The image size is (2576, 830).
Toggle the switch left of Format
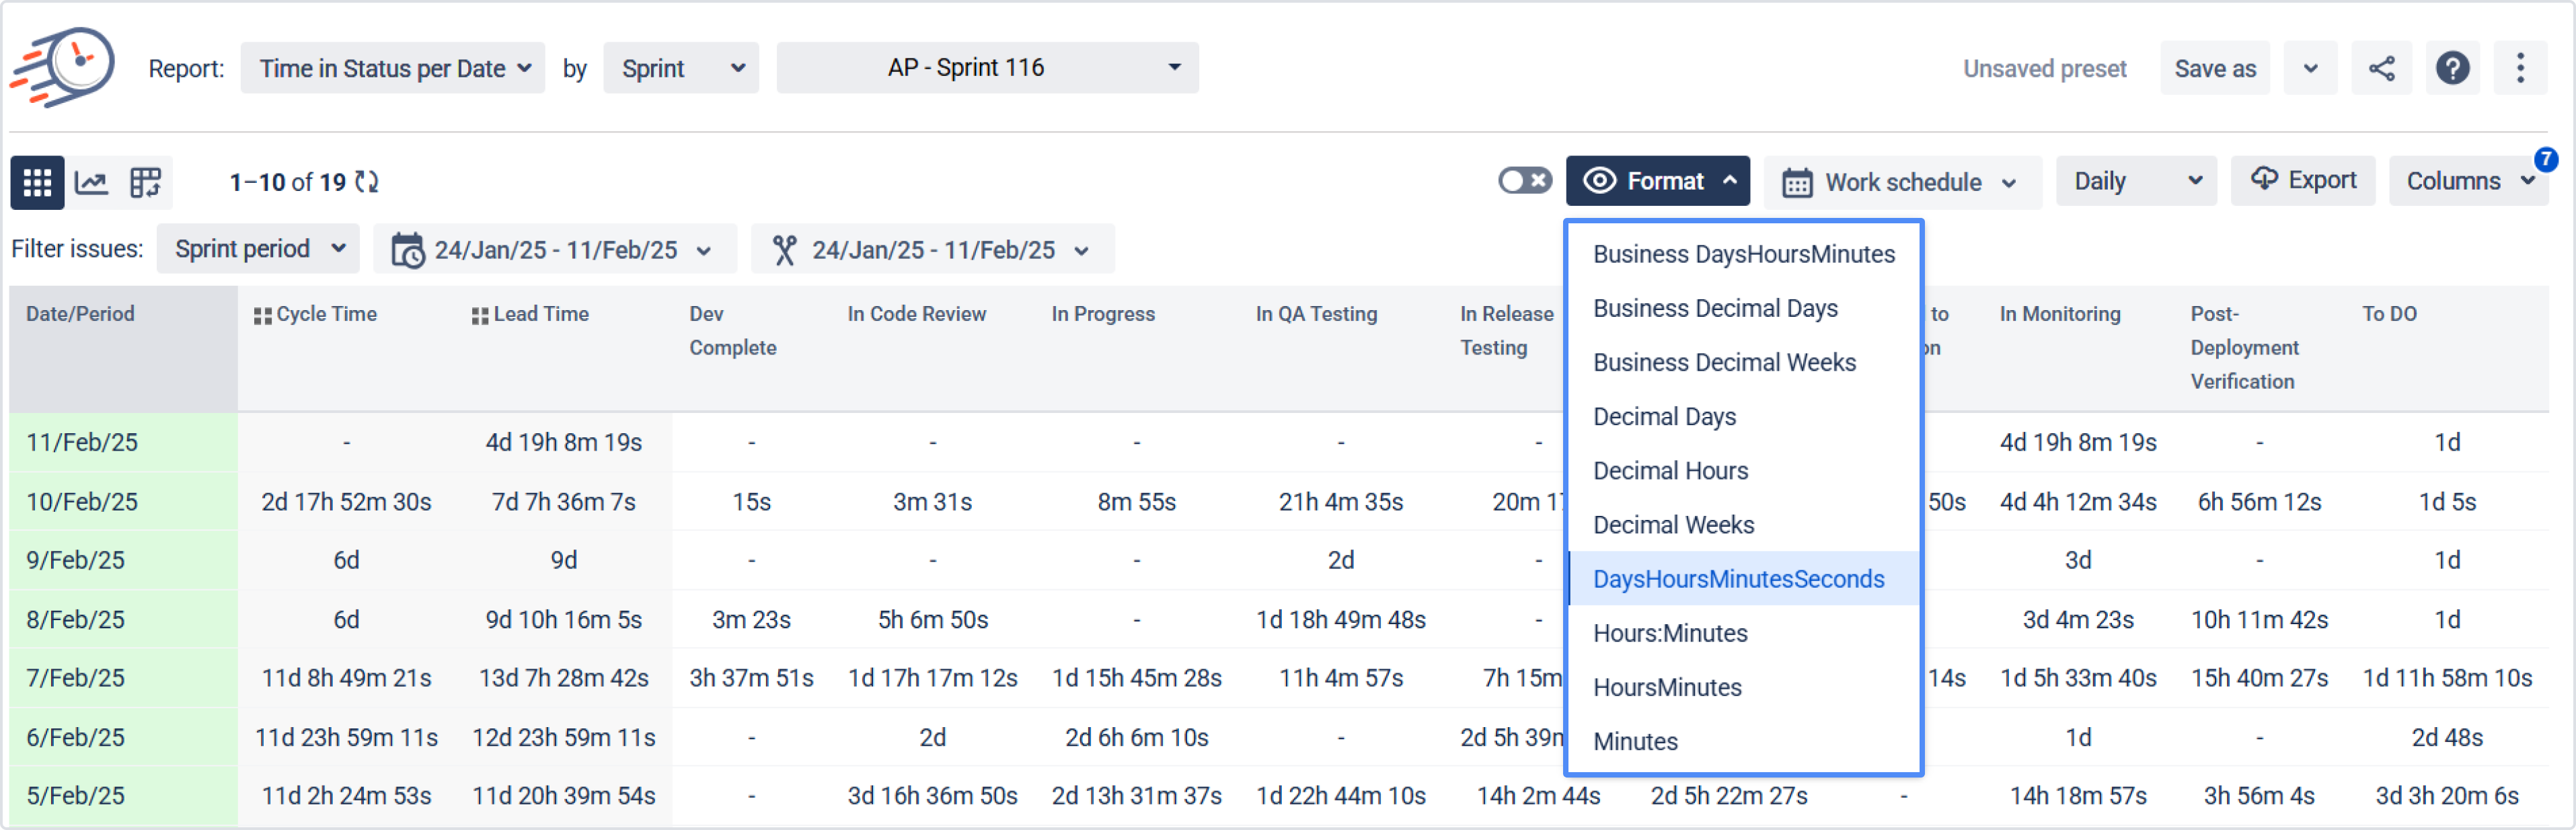[1524, 180]
